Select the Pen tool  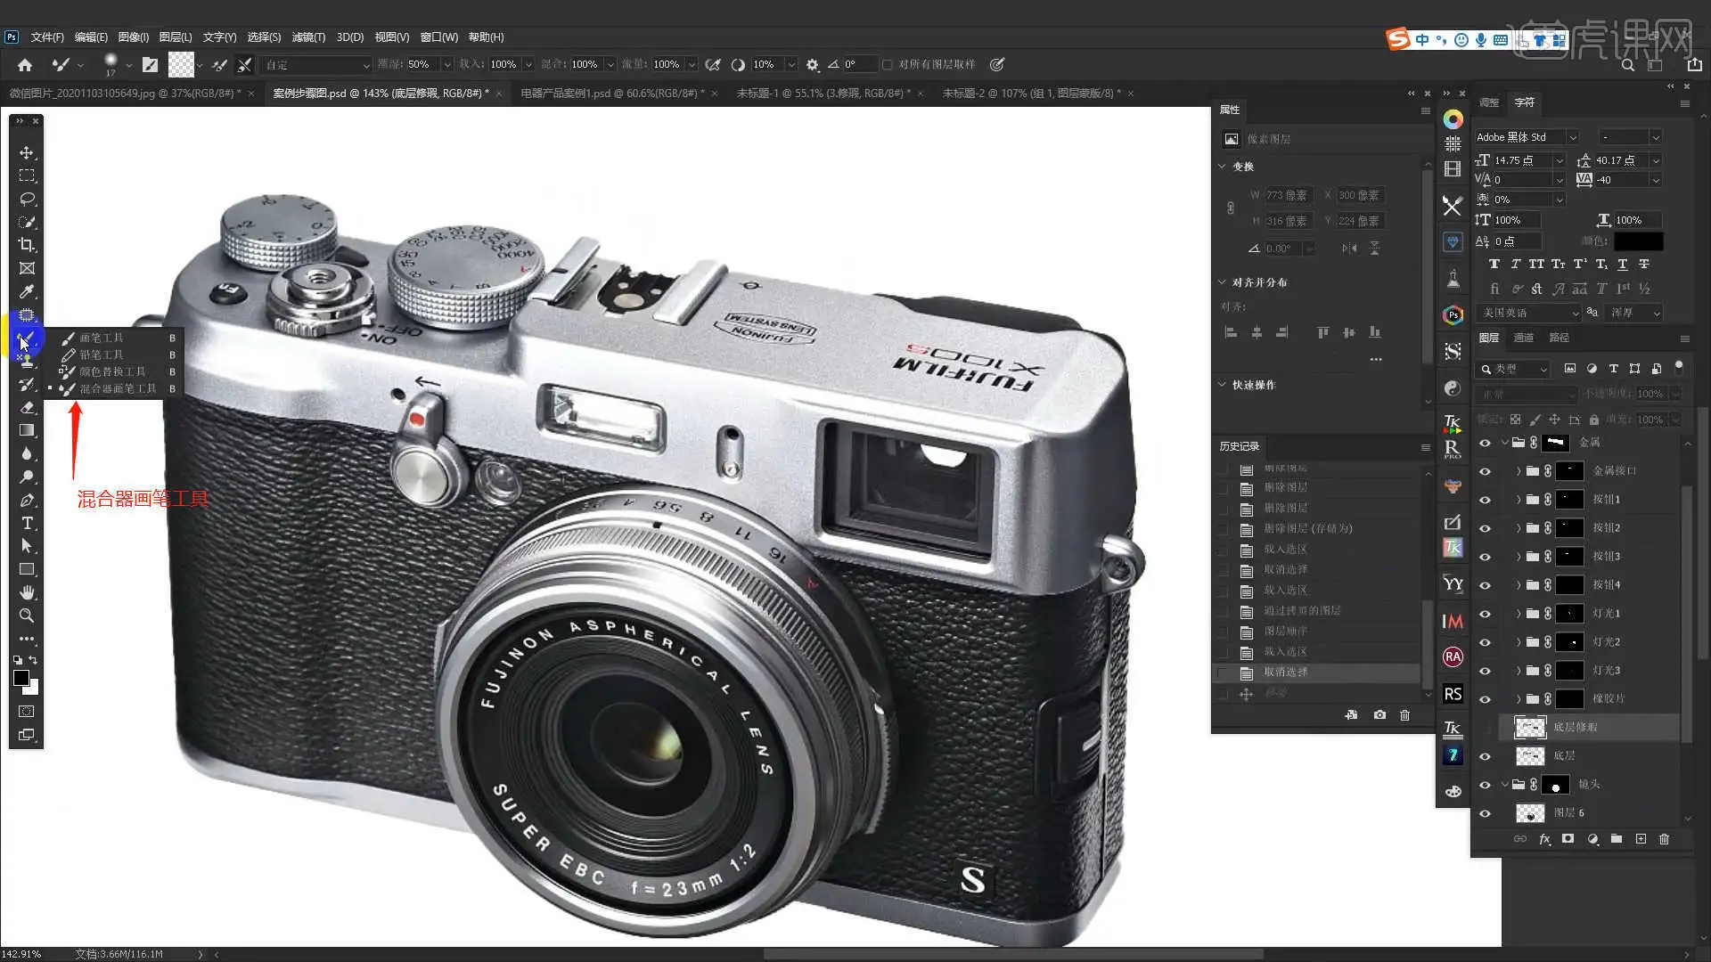pos(27,500)
